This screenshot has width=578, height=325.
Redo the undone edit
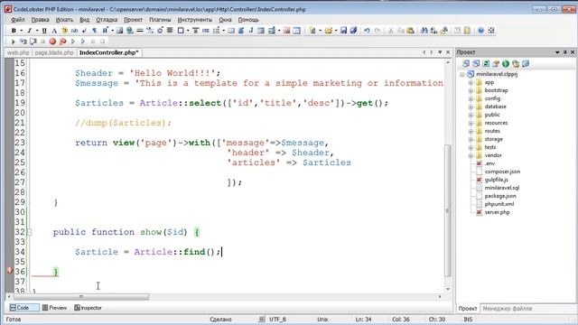coord(378,31)
